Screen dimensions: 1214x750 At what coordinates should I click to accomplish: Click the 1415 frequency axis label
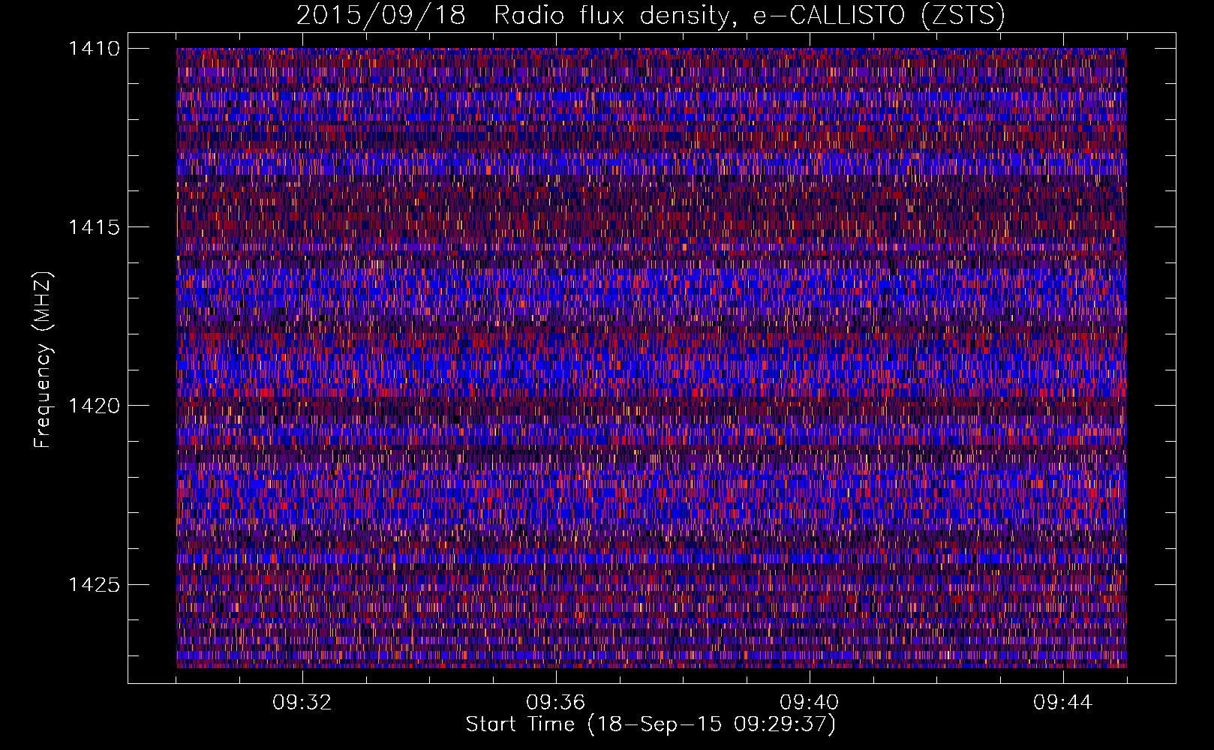pos(94,227)
